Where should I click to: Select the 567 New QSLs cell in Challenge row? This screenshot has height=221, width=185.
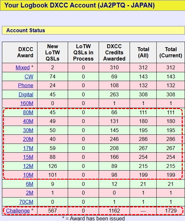52,211
